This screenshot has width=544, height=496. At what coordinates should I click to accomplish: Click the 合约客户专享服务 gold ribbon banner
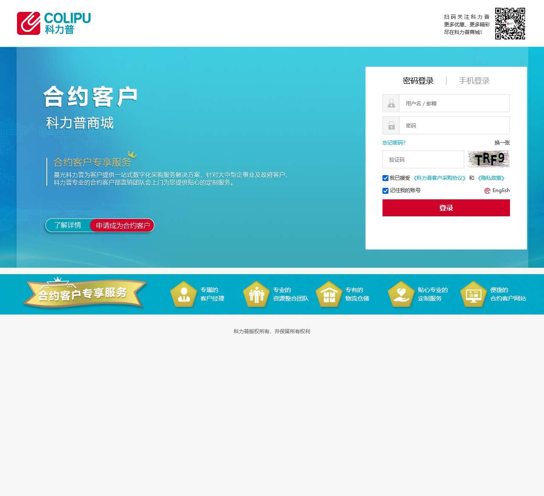[85, 293]
